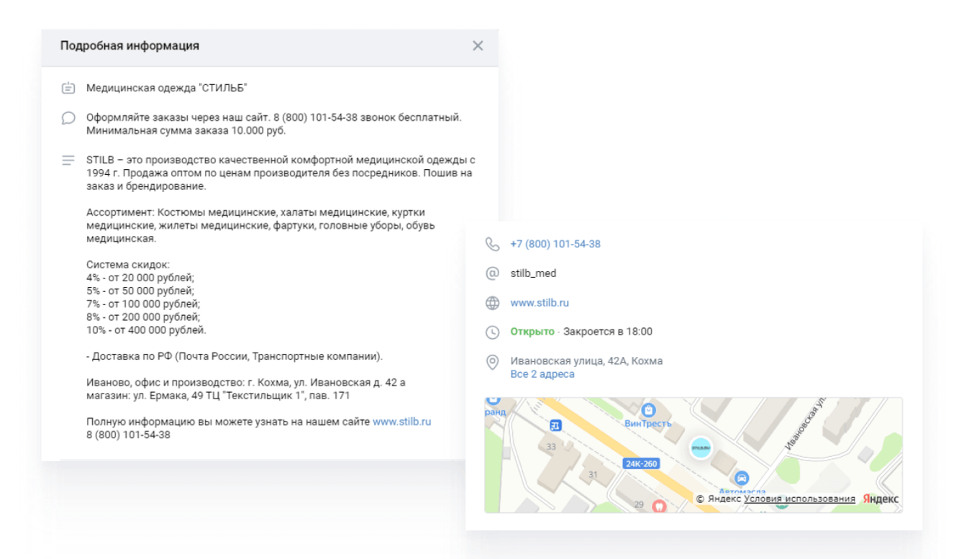This screenshot has width=964, height=559.
Task: Click the Минимальная сумма заказа 10.000 руб. text
Action: pos(186,131)
